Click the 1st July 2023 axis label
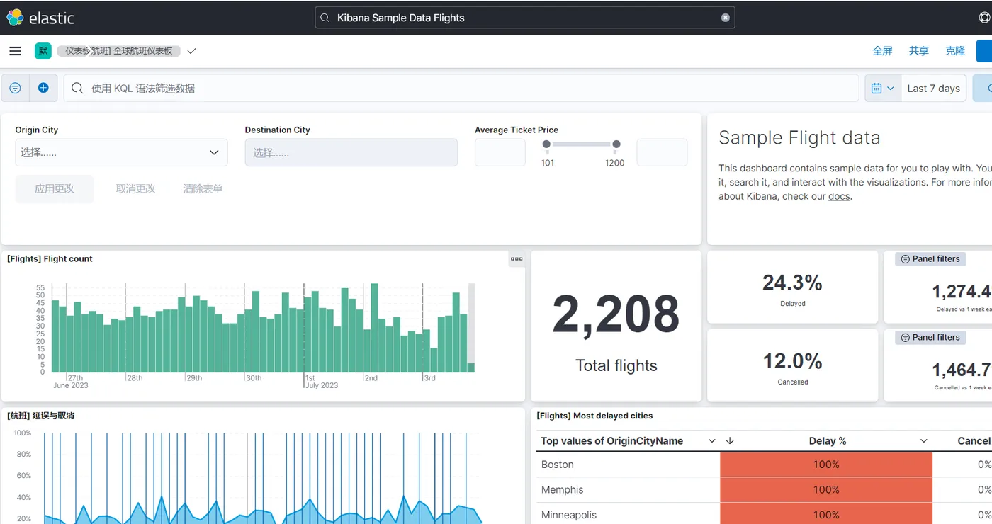 pos(322,382)
